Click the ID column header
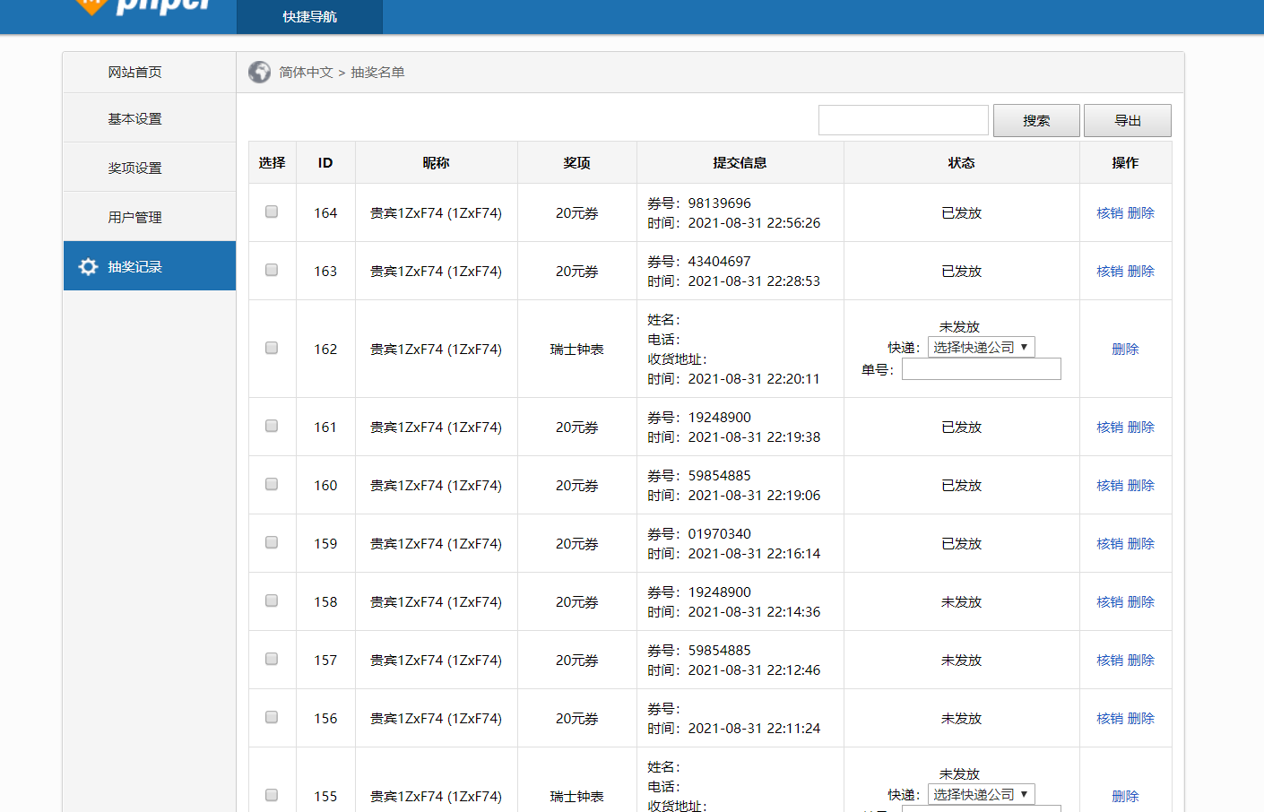The image size is (1264, 812). click(325, 163)
